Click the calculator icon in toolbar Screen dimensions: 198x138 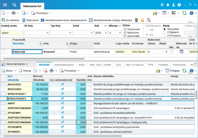click(x=136, y=20)
